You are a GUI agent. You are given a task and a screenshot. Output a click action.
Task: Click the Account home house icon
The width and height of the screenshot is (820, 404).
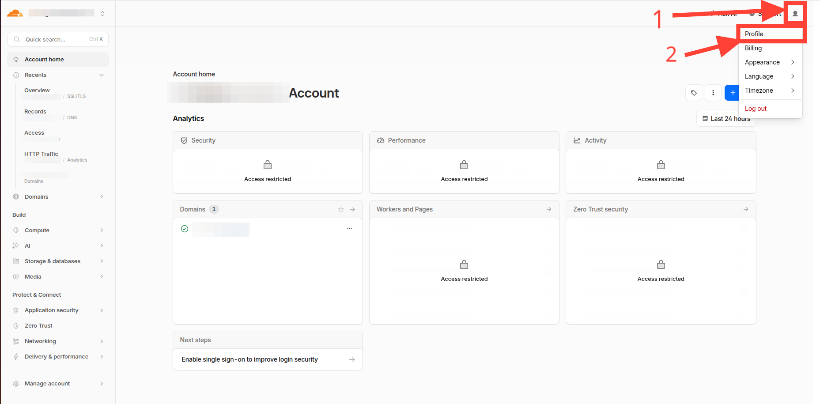[16, 60]
